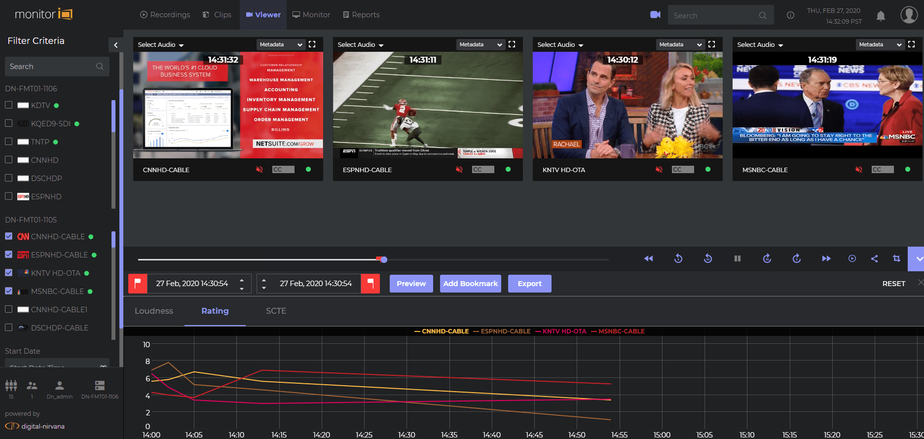This screenshot has height=439, width=924.
Task: Skip forward 10 seconds
Action: pyautogui.click(x=767, y=258)
